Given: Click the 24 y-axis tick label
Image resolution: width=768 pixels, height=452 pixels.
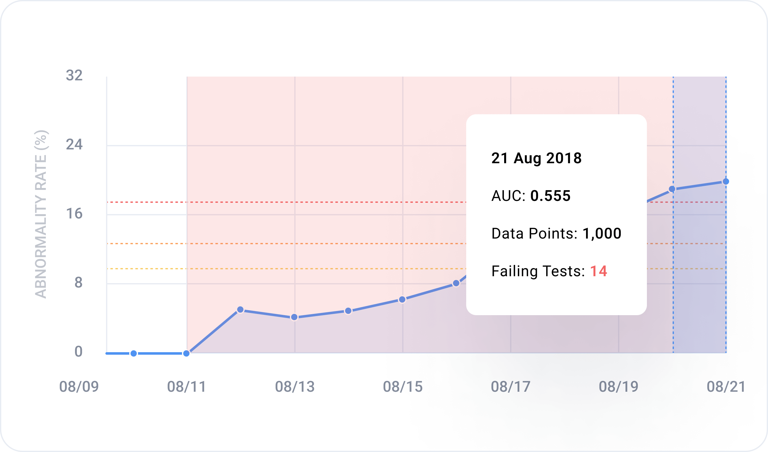Looking at the screenshot, I should [74, 145].
